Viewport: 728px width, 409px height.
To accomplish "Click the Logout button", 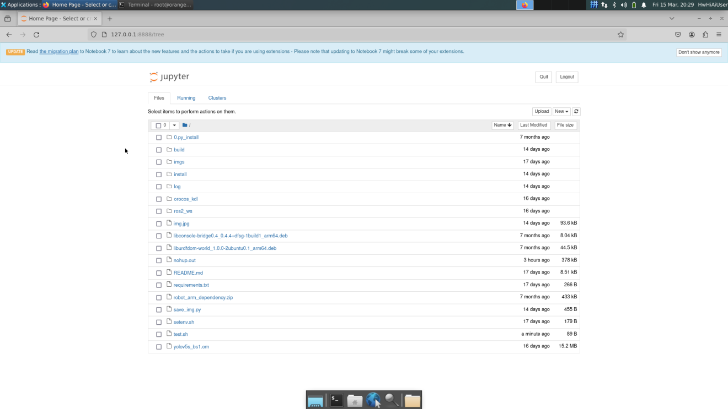I will tap(567, 77).
